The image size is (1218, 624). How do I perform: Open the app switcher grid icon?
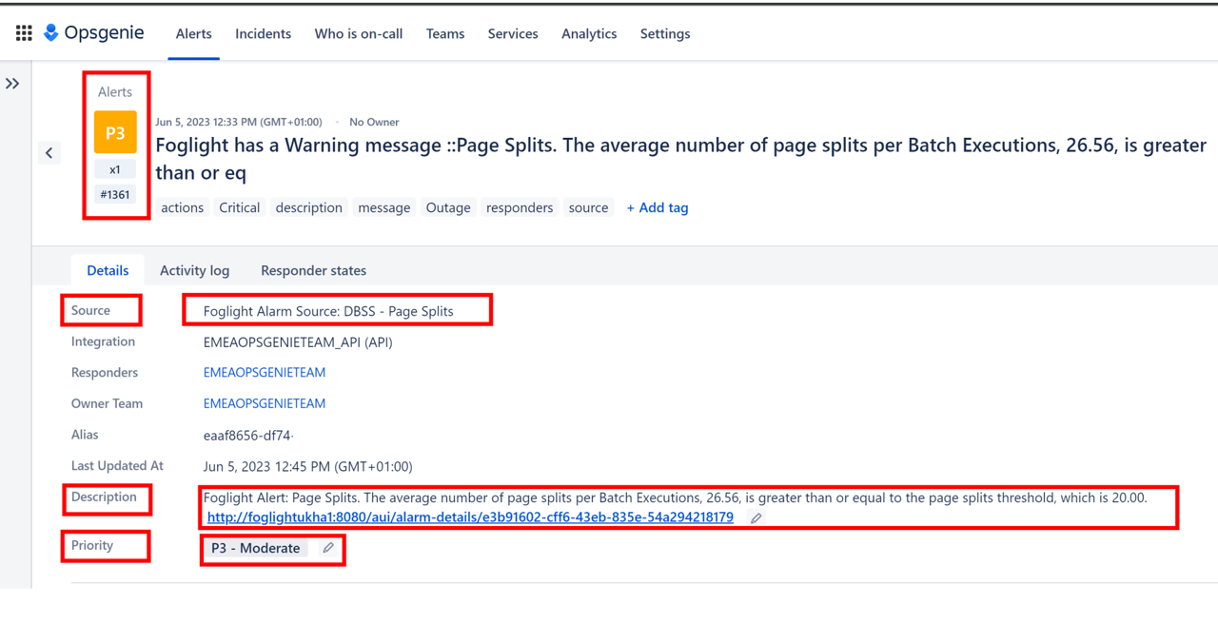coord(24,33)
